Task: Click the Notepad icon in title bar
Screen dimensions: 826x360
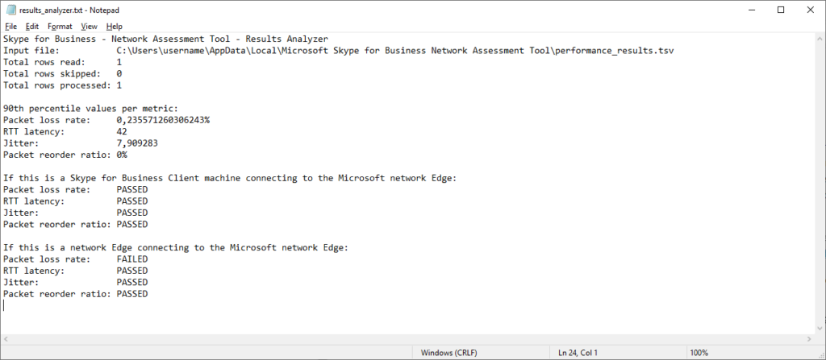Action: 10,10
